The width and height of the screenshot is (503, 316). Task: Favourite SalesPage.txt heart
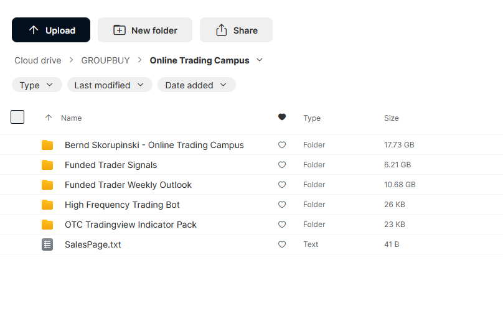click(282, 244)
